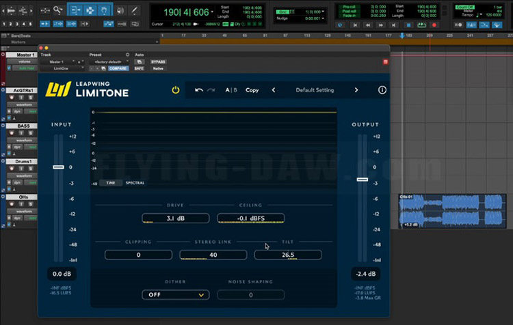Recall zoom preset 1
Screen dimensions: 513x325
pyautogui.click(x=4, y=24)
